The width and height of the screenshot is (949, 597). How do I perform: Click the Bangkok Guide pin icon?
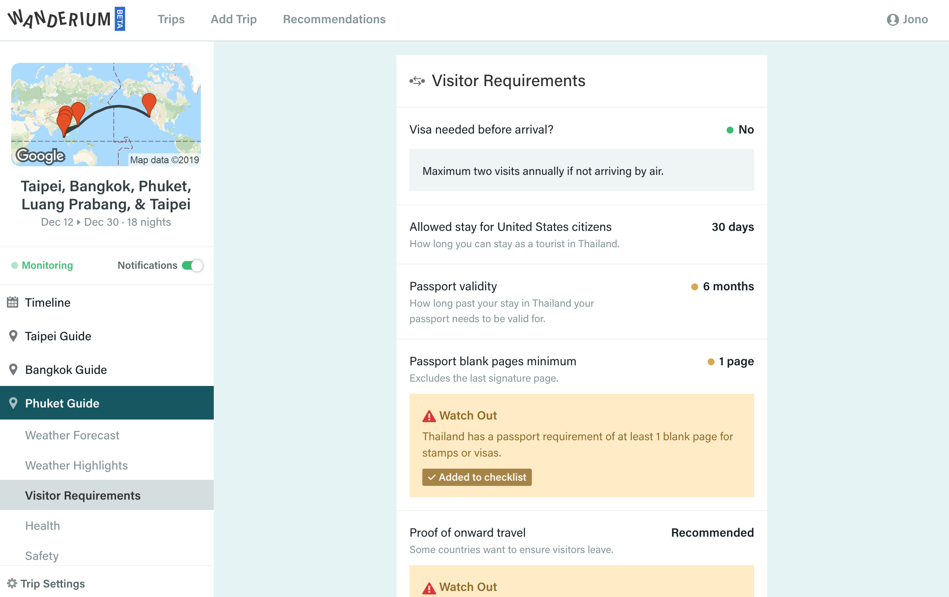pos(13,370)
